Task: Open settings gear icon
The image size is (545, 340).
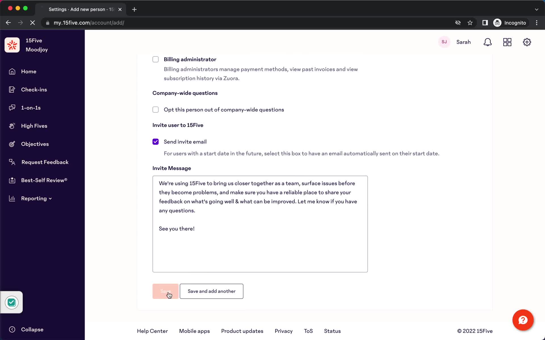Action: [x=527, y=42]
